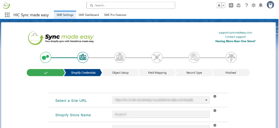
Task: Open the notifications bell
Action: tap(261, 5)
